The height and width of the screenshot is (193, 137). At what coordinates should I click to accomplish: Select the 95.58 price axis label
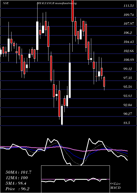click(128, 87)
